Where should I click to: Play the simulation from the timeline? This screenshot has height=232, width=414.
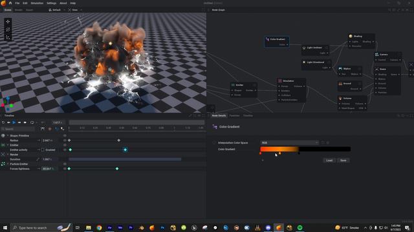point(14,122)
